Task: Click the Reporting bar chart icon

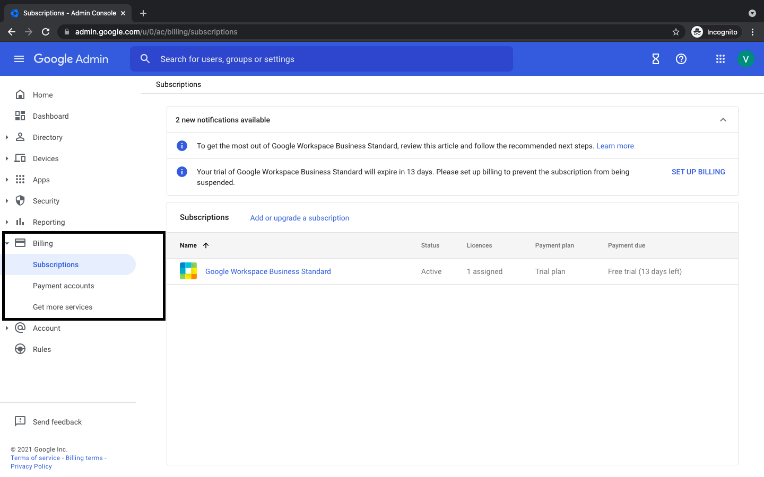Action: click(20, 222)
